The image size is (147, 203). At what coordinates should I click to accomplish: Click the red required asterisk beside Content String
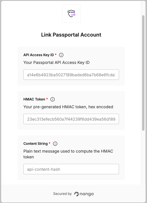(x=49, y=143)
